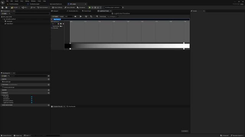Select the black start color stop
Image resolution: width=245 pixels, height=137 pixels.
[70, 43]
